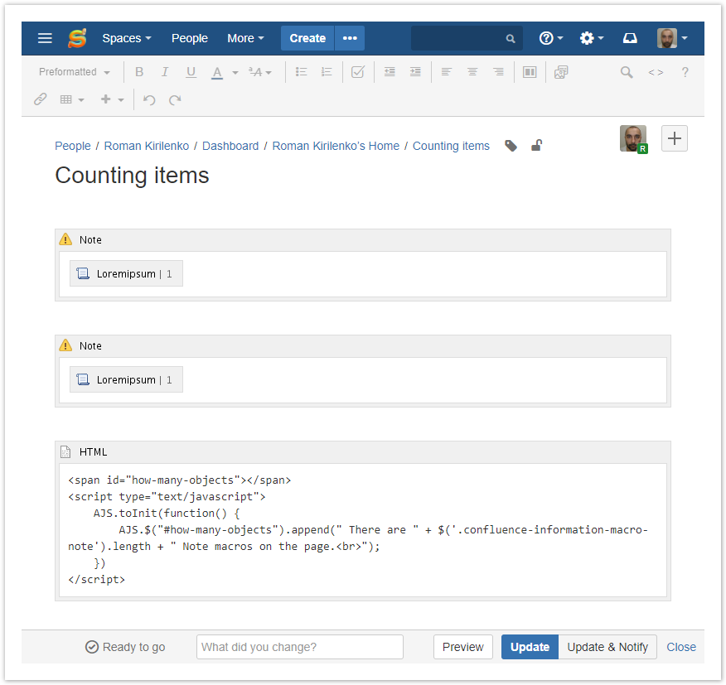
Task: Open the Preformatted paragraph style dropdown
Action: point(74,72)
